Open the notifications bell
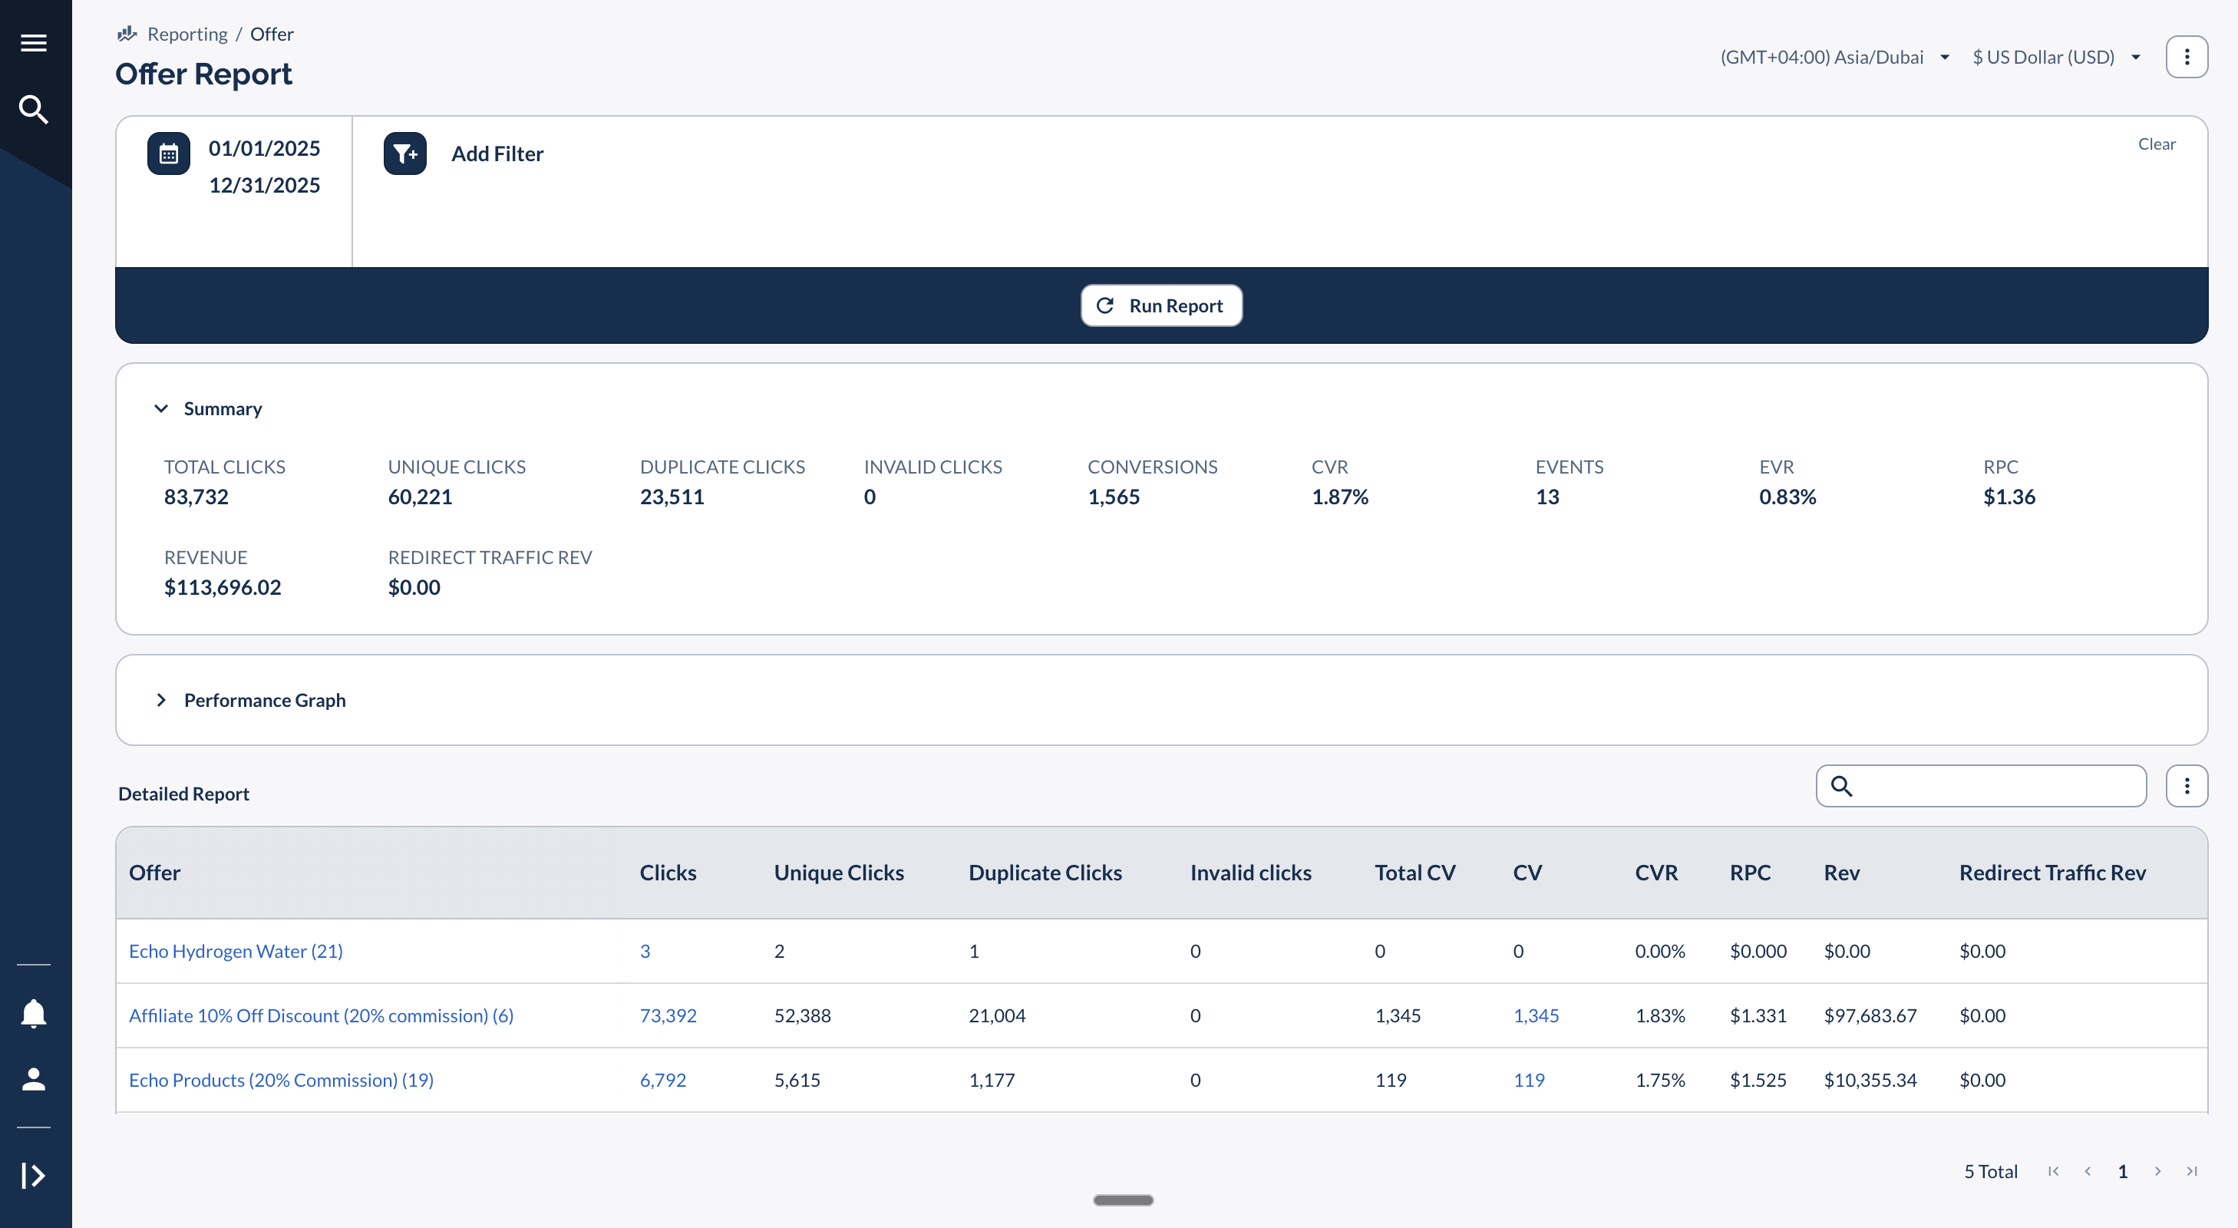 pyautogui.click(x=34, y=1012)
